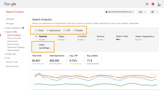Click the Total clicks metric card
The image size is (164, 92).
(x=38, y=59)
